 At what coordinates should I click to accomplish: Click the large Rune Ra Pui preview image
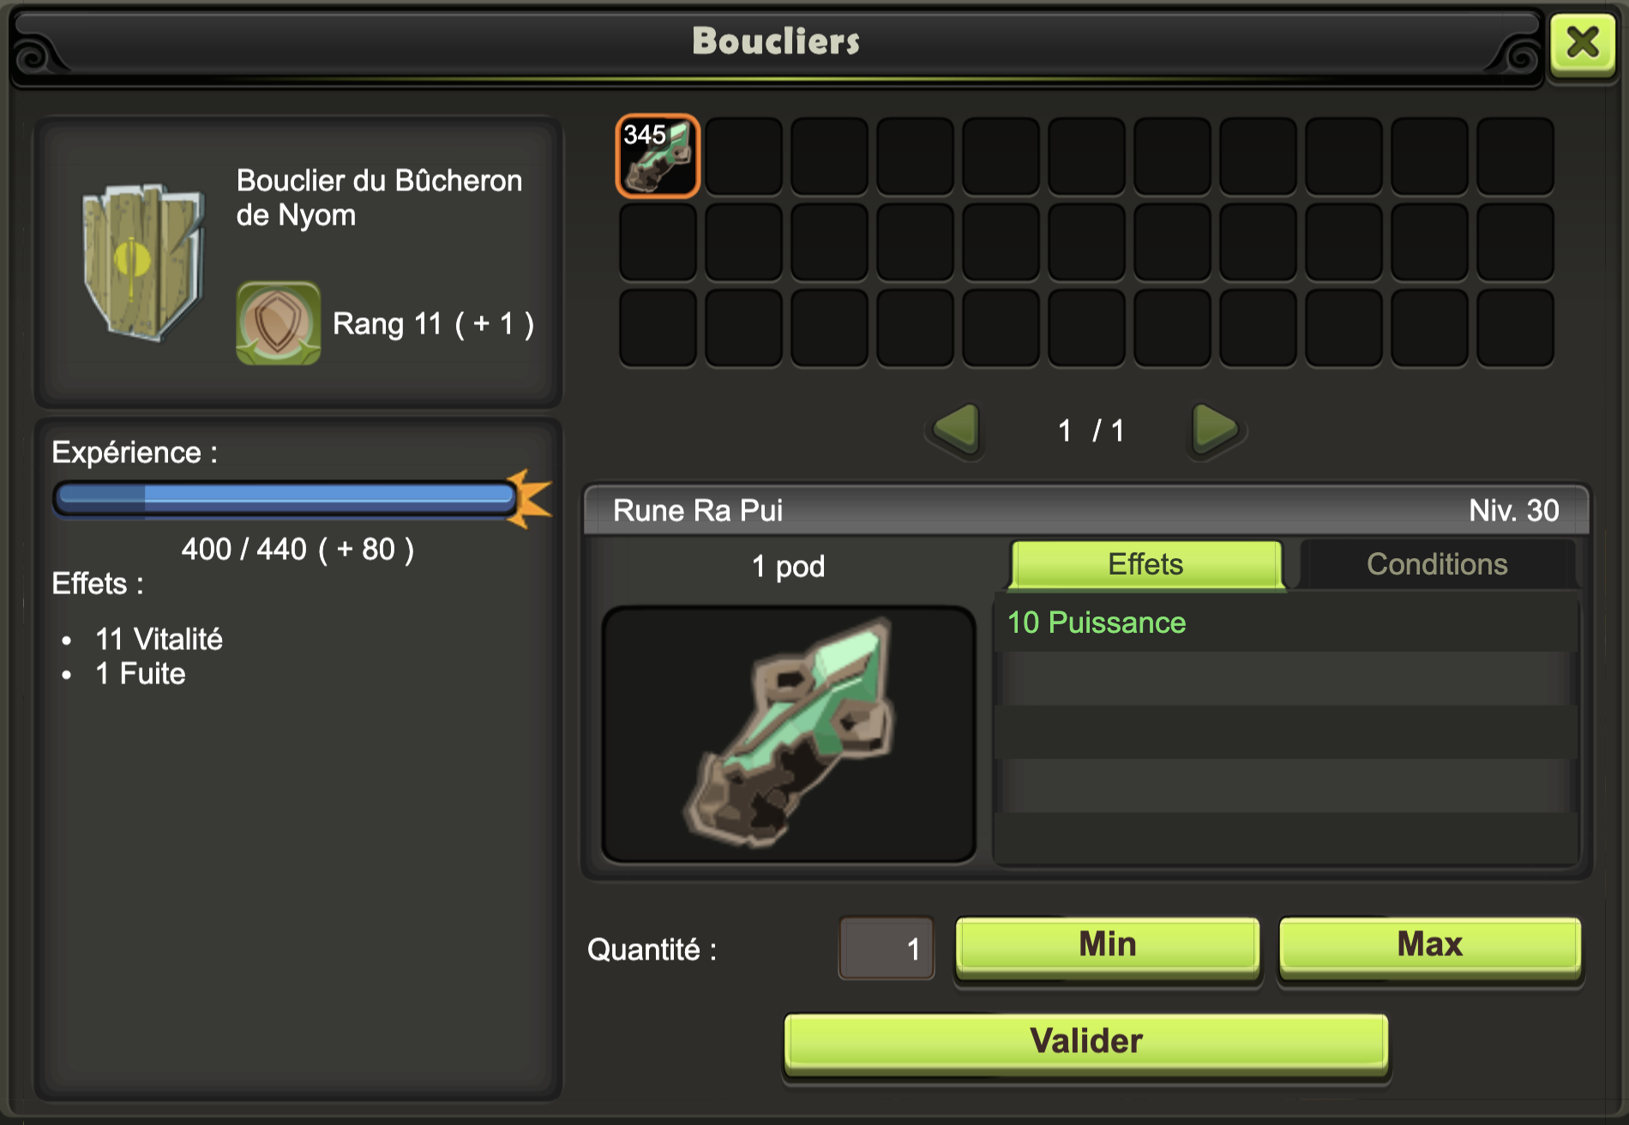pyautogui.click(x=789, y=734)
